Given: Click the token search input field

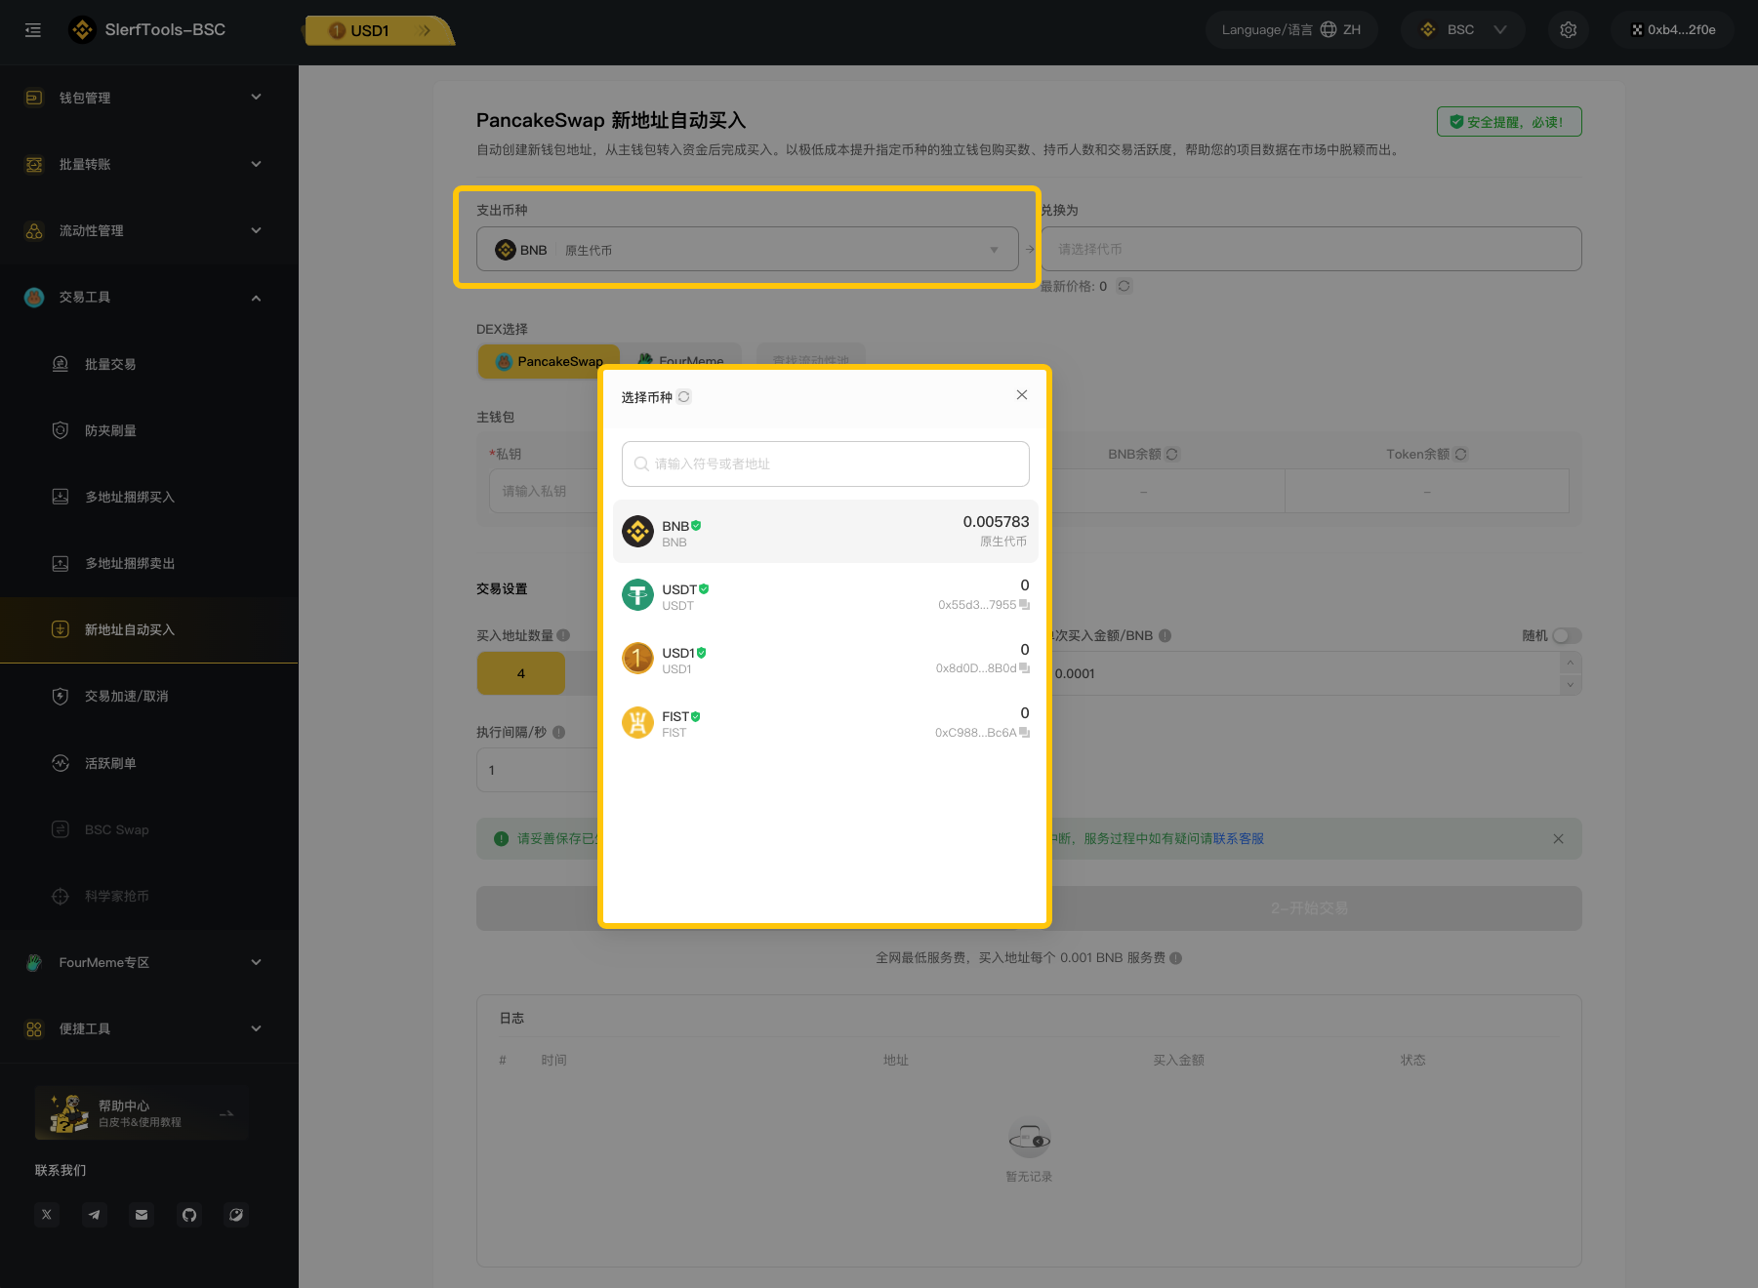Looking at the screenshot, I should point(825,464).
